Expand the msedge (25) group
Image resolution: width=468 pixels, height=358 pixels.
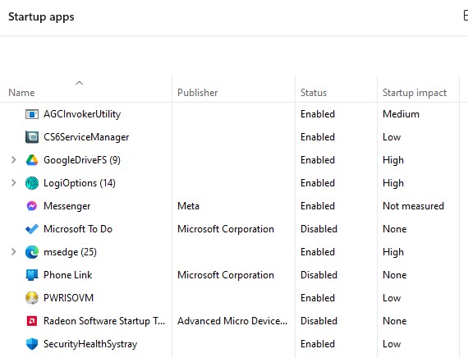pyautogui.click(x=13, y=252)
